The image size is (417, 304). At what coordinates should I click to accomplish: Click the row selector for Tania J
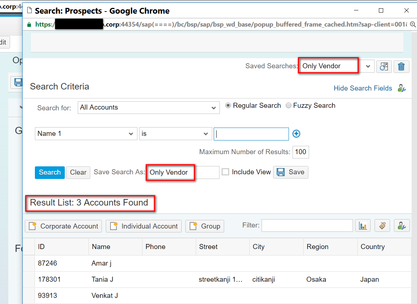(x=29, y=280)
